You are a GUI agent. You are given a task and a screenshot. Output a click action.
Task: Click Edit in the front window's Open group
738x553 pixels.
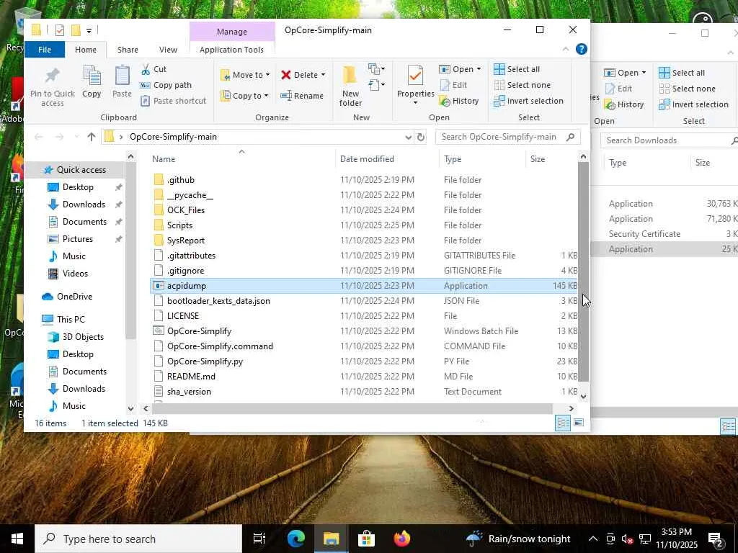[x=454, y=85]
